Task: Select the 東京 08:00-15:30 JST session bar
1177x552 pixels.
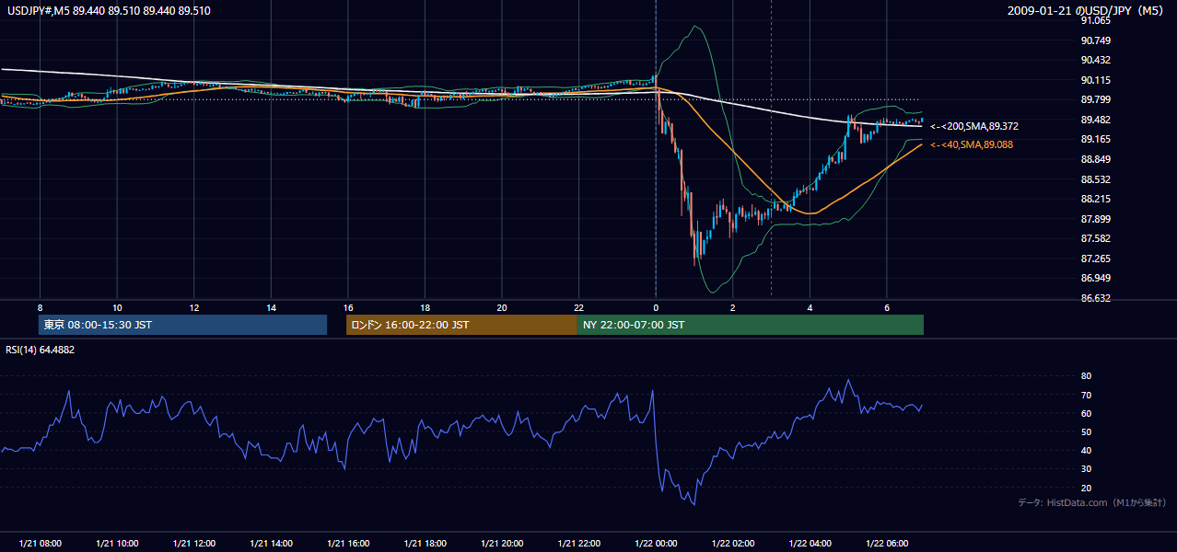Action: [x=183, y=325]
